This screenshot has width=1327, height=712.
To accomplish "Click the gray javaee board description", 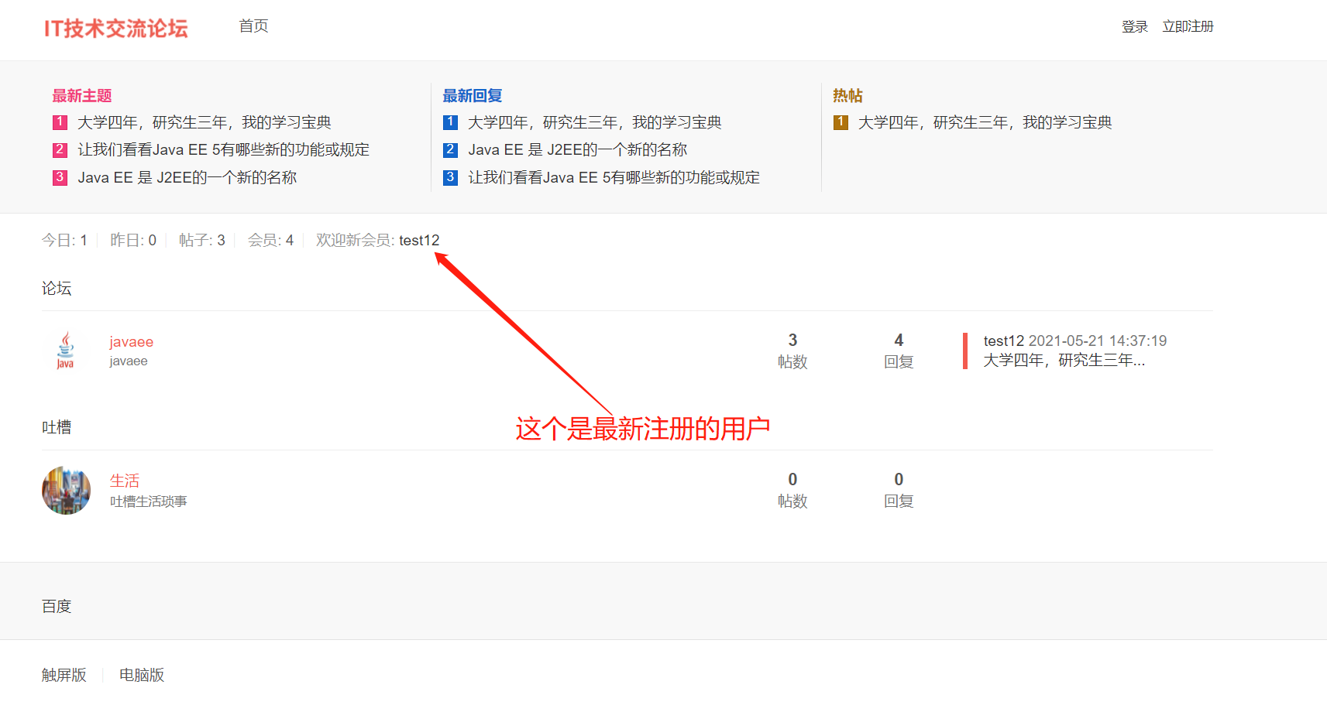I will click(x=129, y=361).
